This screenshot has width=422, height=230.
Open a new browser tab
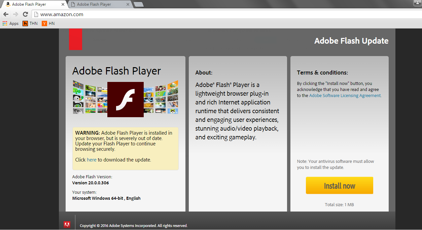139,4
